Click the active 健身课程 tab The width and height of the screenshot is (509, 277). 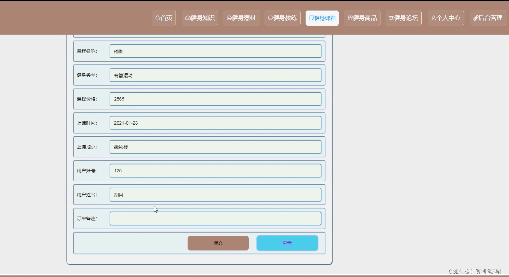322,18
